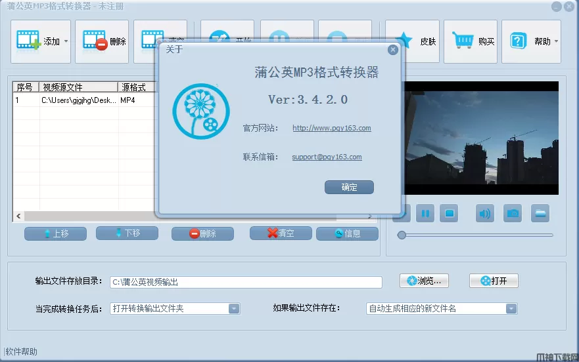
Task: Click the 添加 (Add) video toolbar icon
Action: (29, 41)
